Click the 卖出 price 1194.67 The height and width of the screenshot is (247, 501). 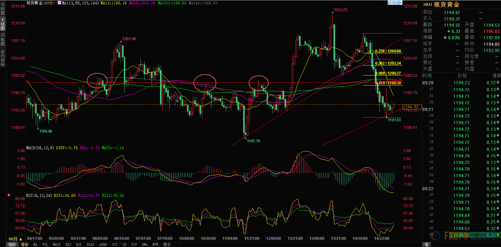452,13
